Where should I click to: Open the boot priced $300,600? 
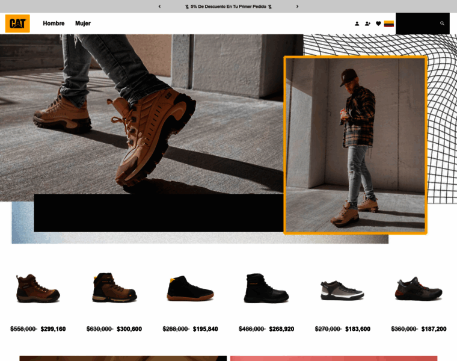pos(114,288)
